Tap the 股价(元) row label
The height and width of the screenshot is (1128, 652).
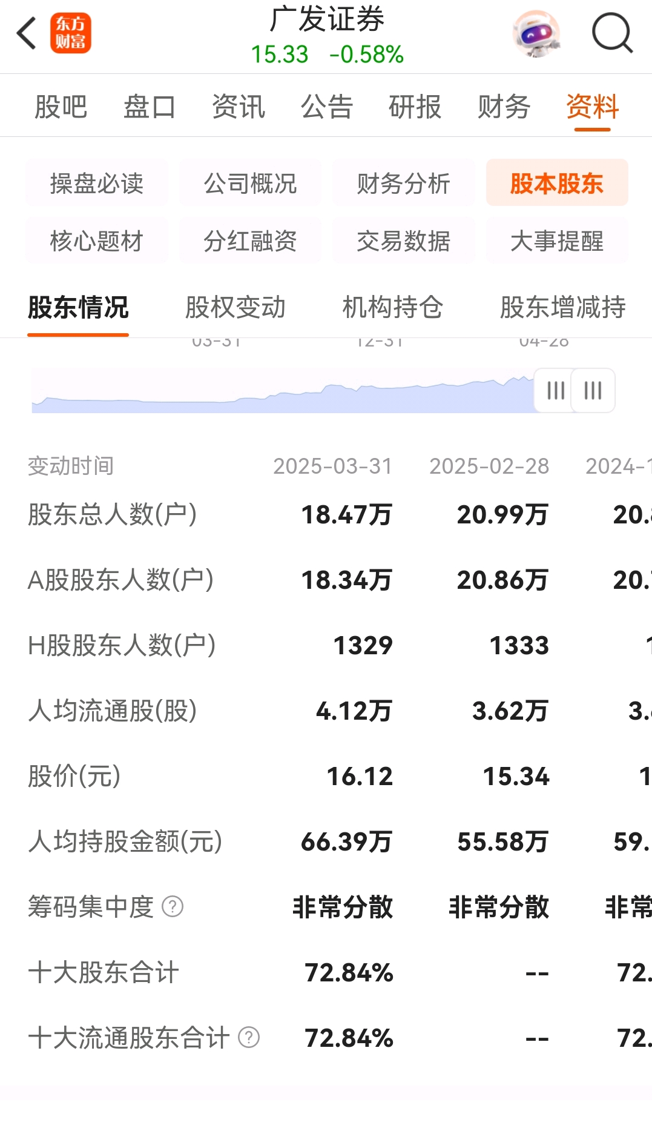pos(74,776)
